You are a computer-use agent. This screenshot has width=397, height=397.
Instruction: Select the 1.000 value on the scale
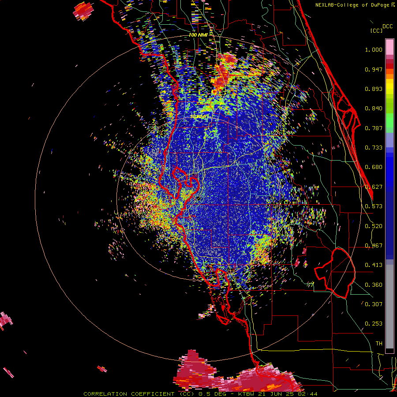(x=374, y=49)
